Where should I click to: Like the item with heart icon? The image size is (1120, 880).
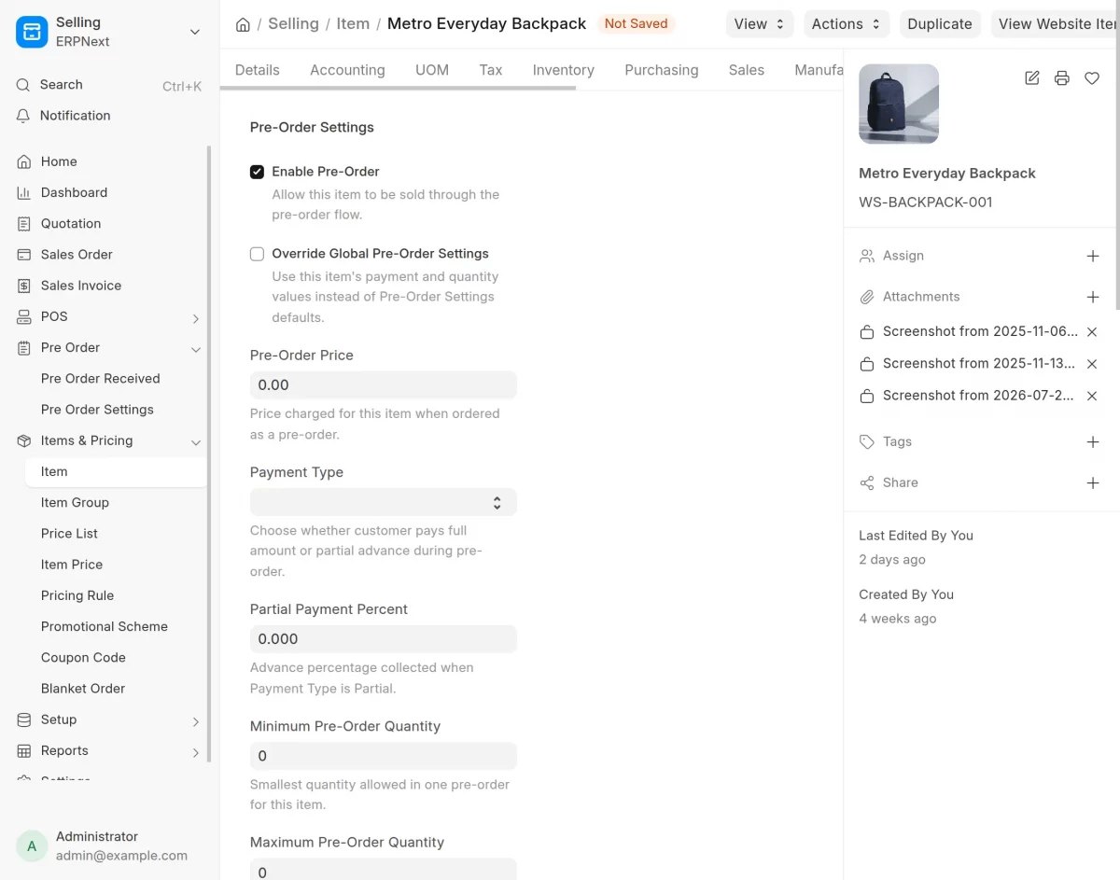[x=1092, y=78]
